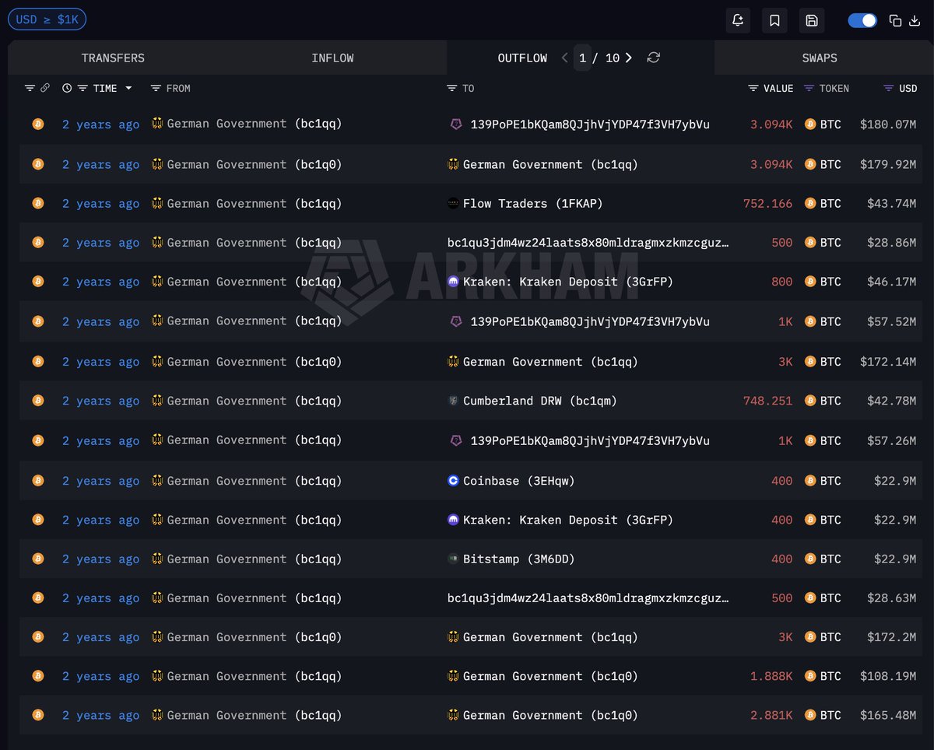Screen dimensions: 934x750
Task: Click the purple tag icon in $57.52M row
Action: pos(457,321)
